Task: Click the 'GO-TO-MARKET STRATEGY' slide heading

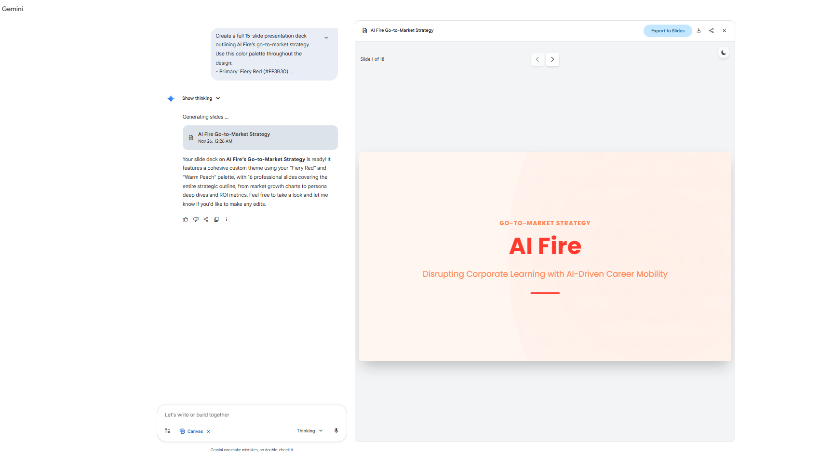Action: click(545, 223)
